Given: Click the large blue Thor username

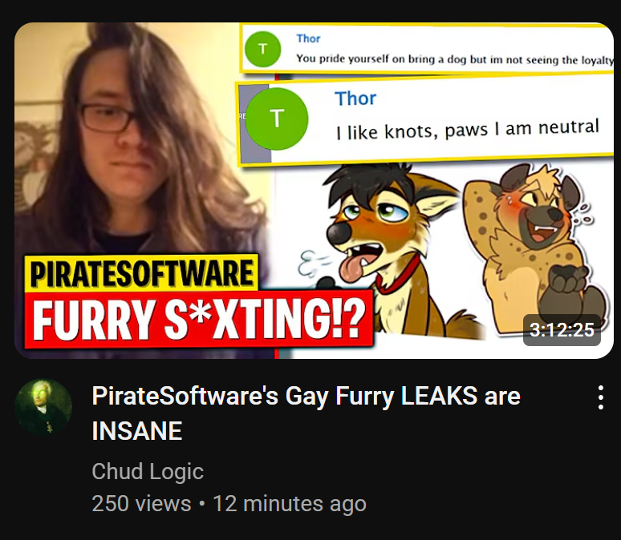Looking at the screenshot, I should (355, 99).
